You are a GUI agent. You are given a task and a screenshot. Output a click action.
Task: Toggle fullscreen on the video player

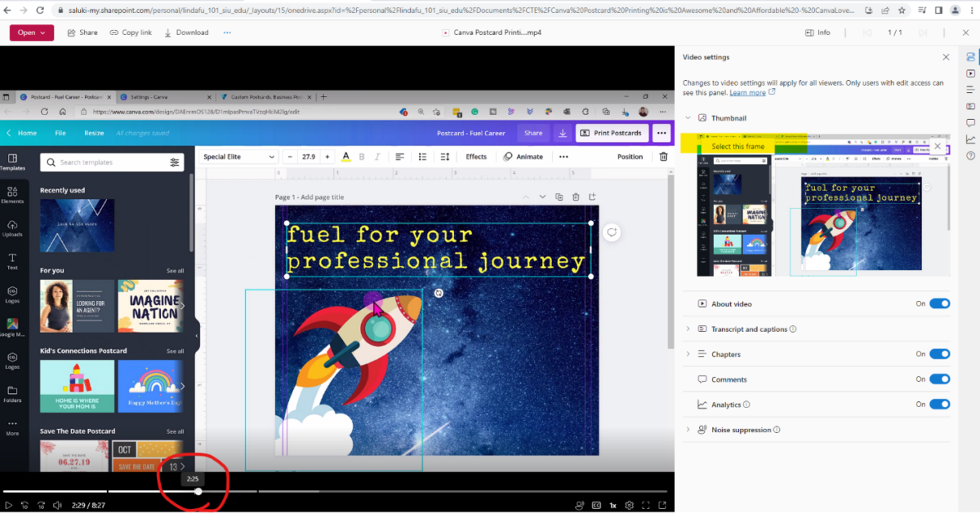point(644,505)
